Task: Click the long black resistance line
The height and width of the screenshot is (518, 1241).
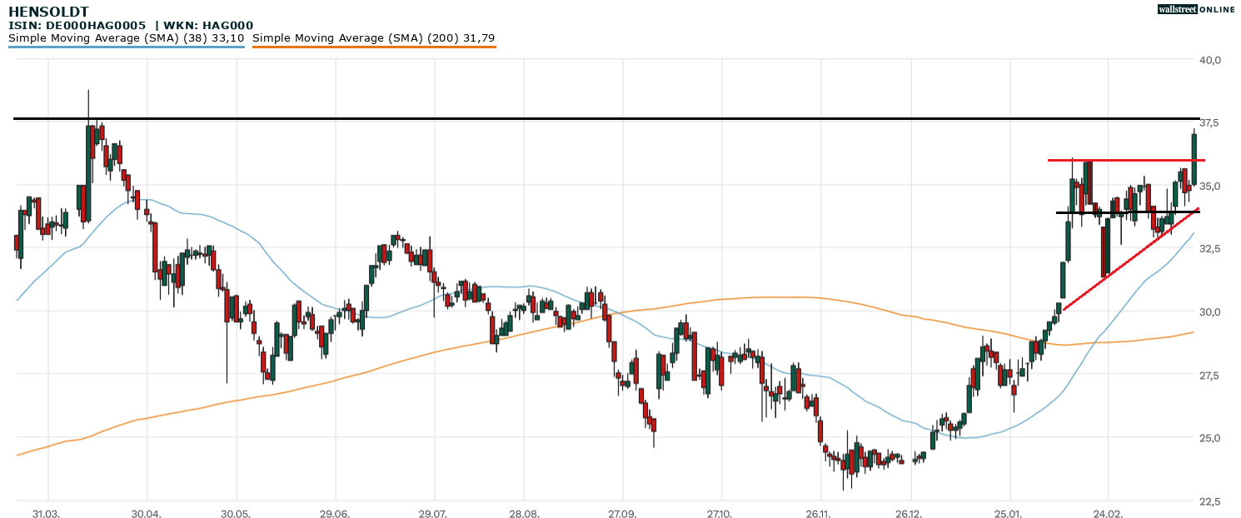Action: tap(583, 119)
